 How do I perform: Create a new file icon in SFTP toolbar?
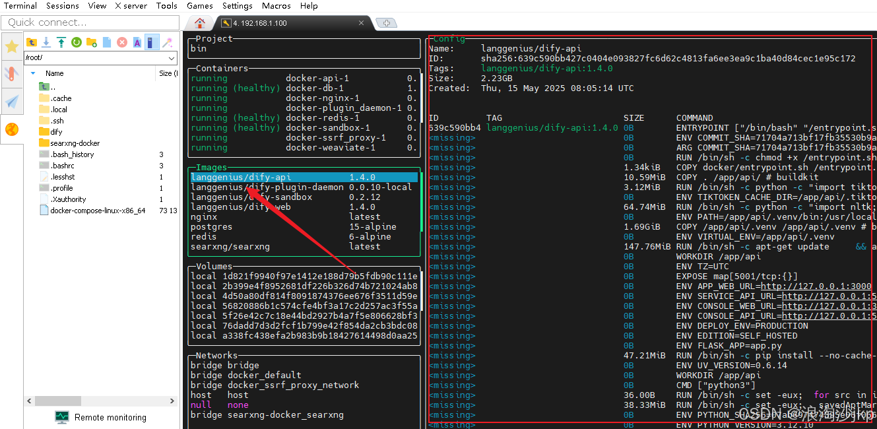coord(107,42)
